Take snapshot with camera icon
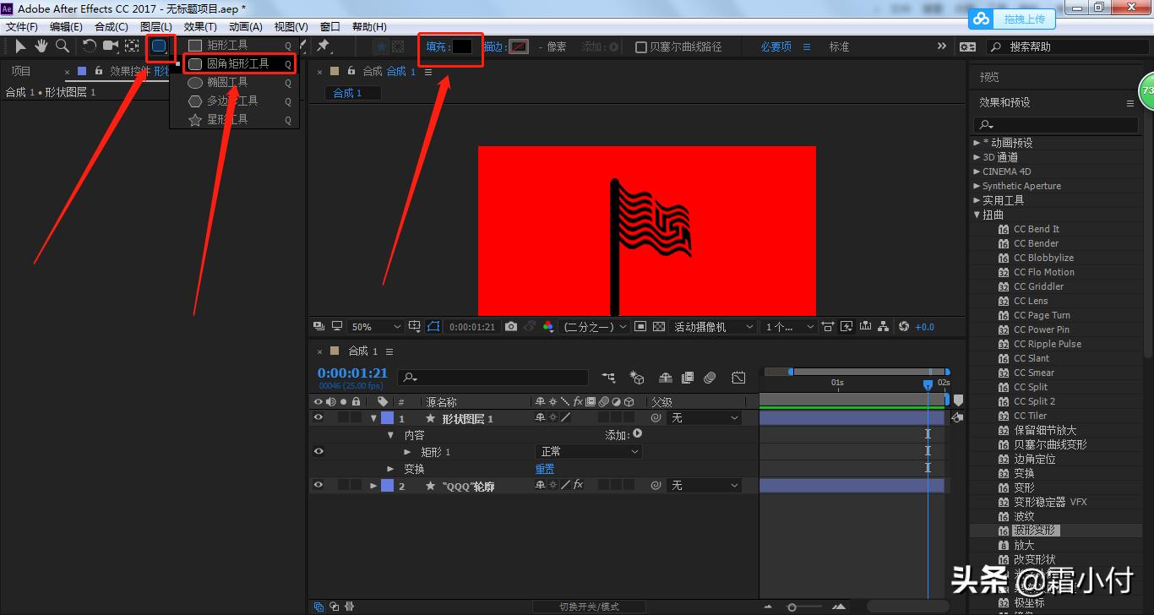1154x615 pixels. [x=511, y=327]
